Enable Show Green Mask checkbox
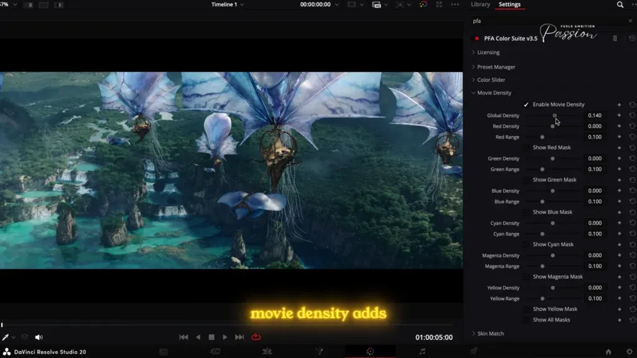Viewport: 637px width, 358px height. point(526,180)
